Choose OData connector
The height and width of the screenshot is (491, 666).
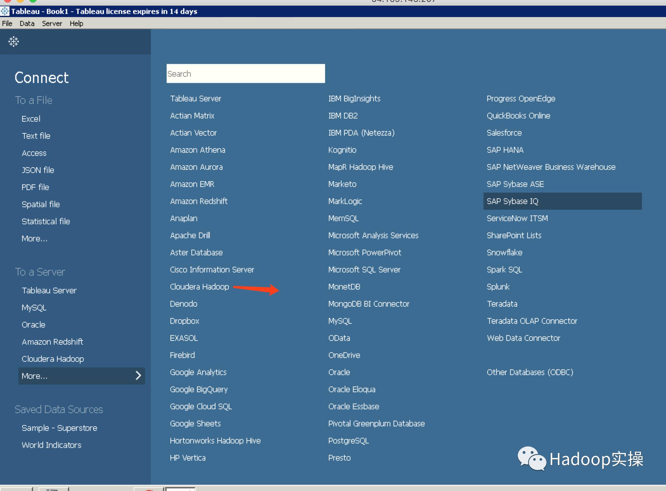(339, 338)
